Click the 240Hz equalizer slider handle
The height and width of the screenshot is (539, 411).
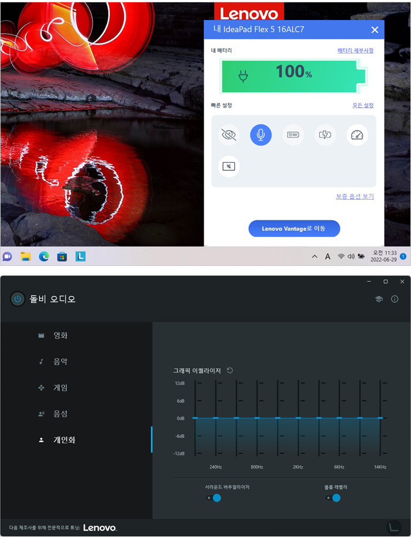tap(216, 418)
